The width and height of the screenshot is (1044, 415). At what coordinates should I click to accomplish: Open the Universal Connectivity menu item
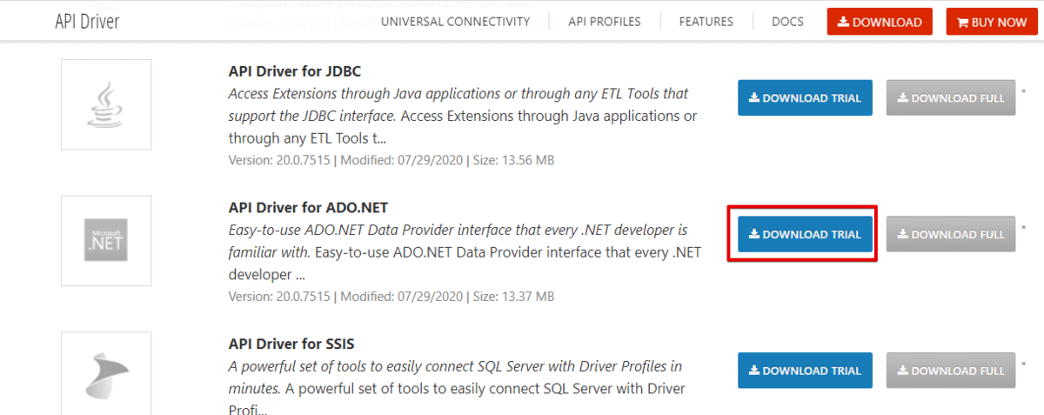click(x=455, y=22)
